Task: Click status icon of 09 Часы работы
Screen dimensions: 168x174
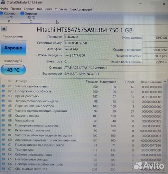Action: [3, 120]
